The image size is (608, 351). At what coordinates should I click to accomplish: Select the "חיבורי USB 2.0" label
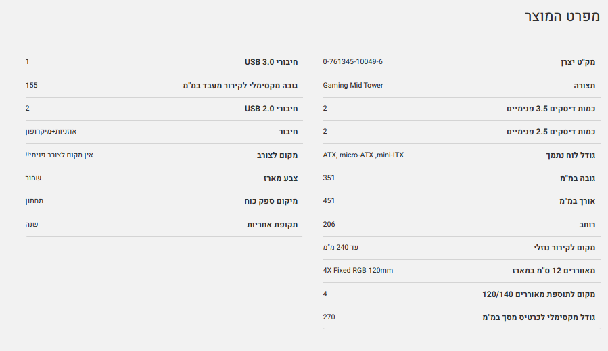point(271,109)
